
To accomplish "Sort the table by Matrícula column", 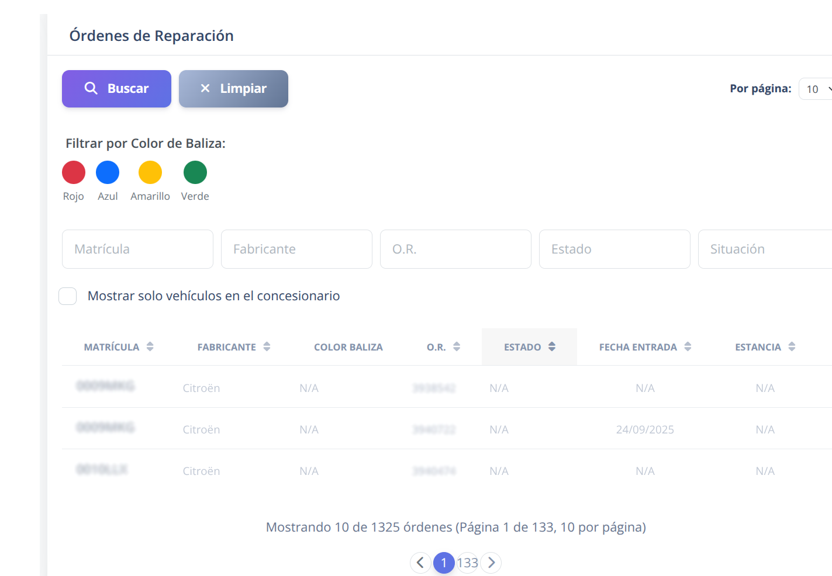I will [x=150, y=346].
